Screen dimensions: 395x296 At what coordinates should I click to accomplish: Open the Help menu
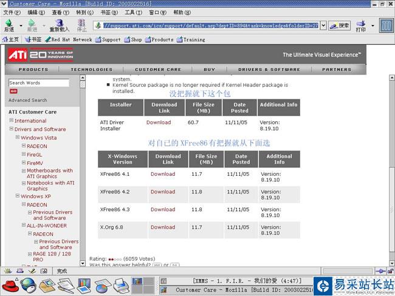point(182,12)
